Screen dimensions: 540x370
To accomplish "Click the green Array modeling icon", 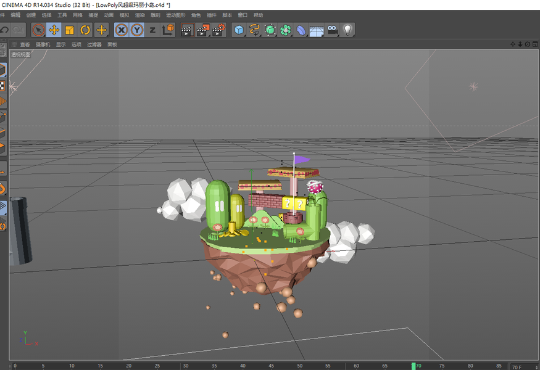I will coord(286,30).
